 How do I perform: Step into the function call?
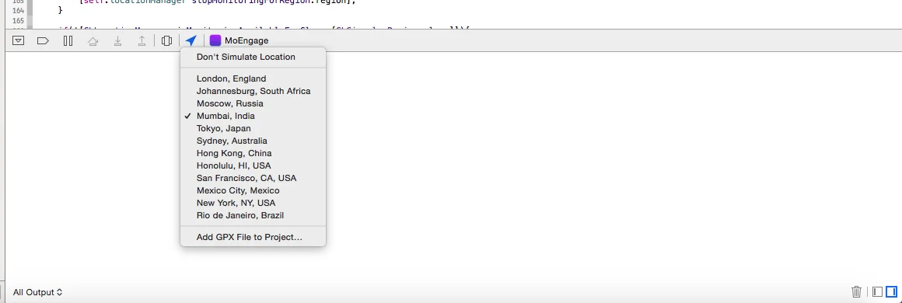point(117,41)
